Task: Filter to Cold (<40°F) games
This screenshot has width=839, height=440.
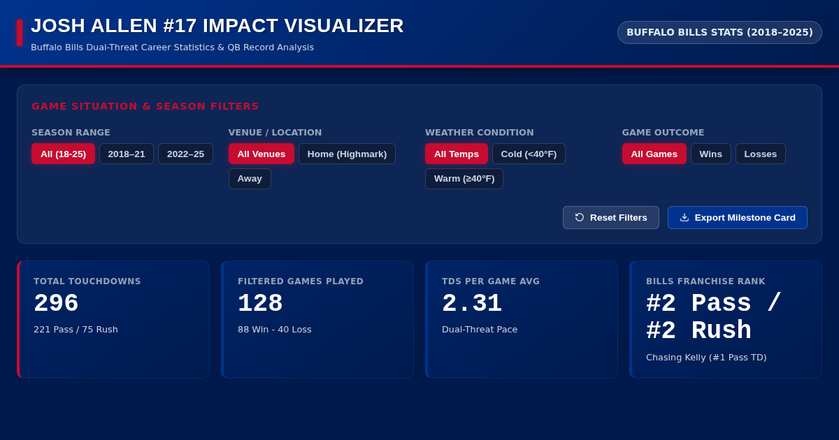Action: point(529,154)
